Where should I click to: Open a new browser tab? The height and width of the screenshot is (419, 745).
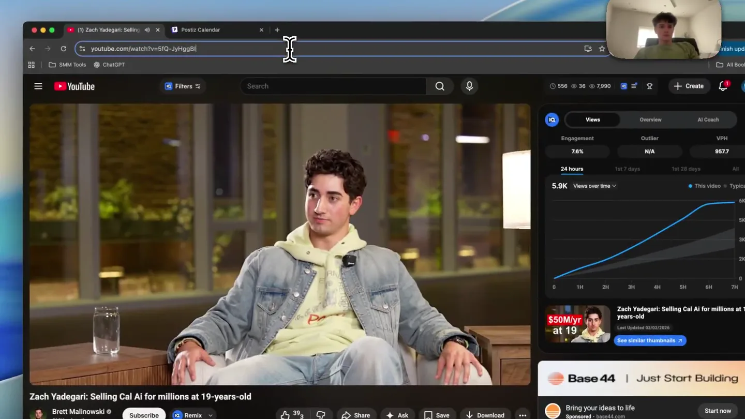click(x=277, y=30)
